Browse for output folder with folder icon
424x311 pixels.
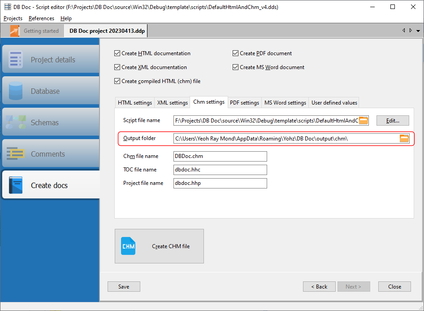404,138
